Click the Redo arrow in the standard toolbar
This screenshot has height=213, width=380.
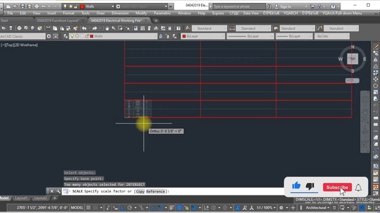tap(95, 28)
